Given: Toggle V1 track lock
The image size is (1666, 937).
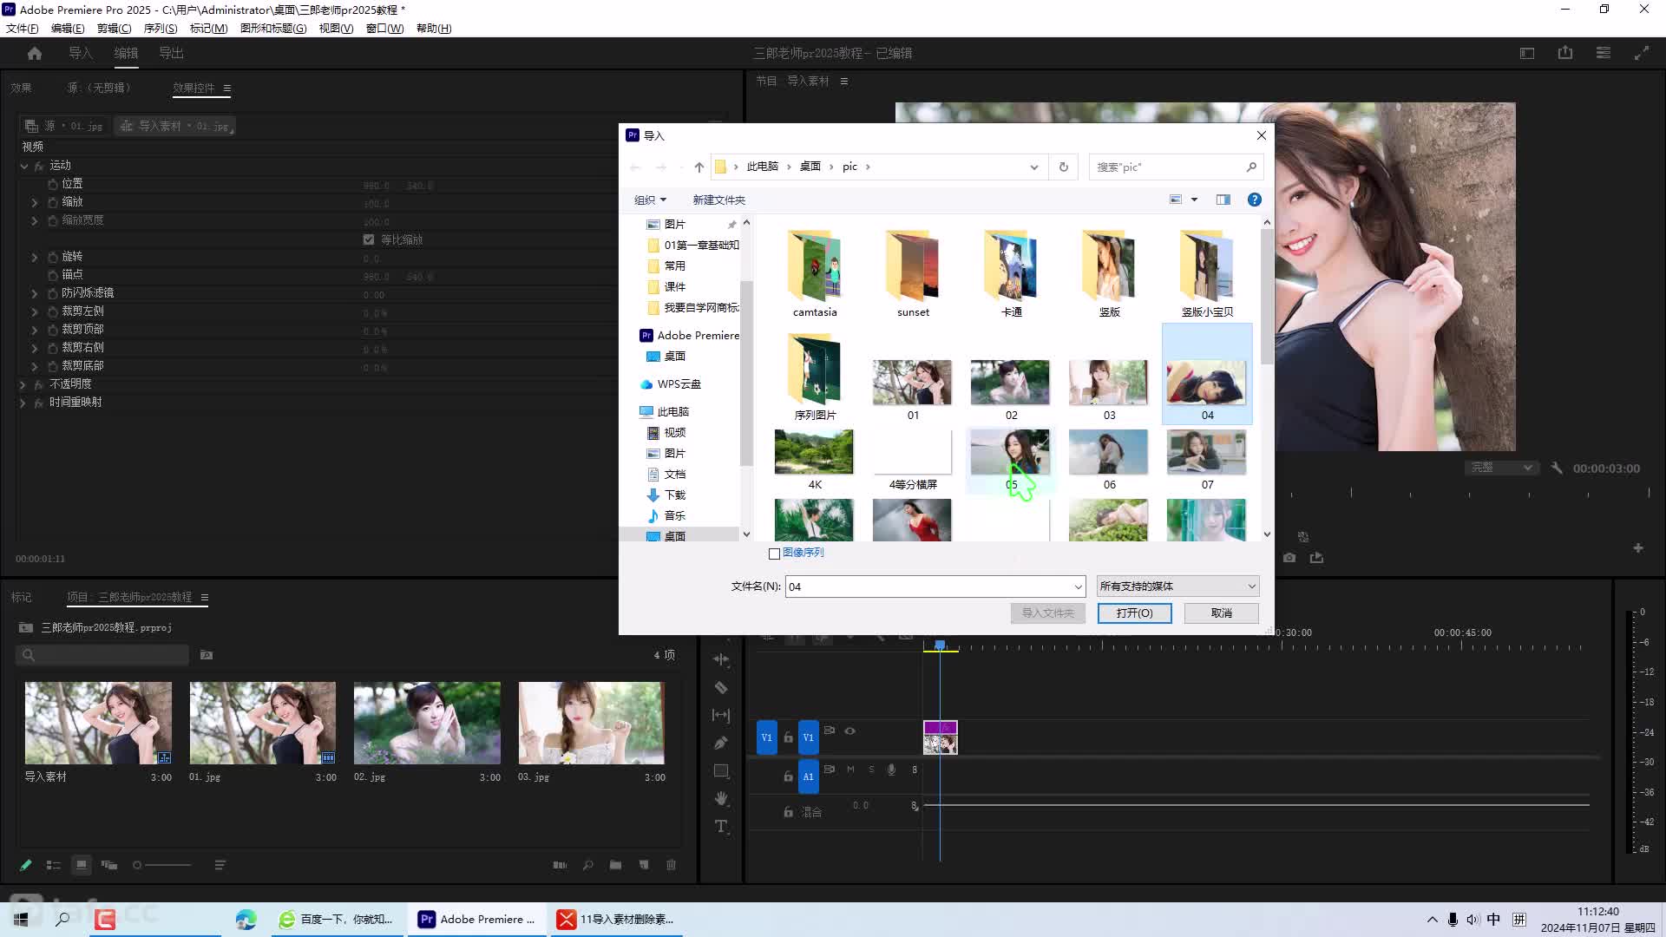Looking at the screenshot, I should click(788, 737).
